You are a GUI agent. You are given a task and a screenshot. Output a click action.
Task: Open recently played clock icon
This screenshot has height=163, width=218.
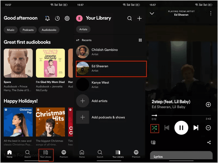tap(57, 18)
